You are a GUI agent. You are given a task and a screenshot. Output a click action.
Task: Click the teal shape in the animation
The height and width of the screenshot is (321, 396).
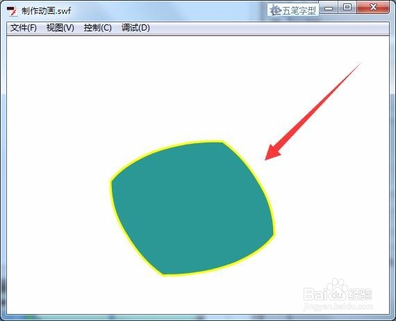tap(192, 208)
